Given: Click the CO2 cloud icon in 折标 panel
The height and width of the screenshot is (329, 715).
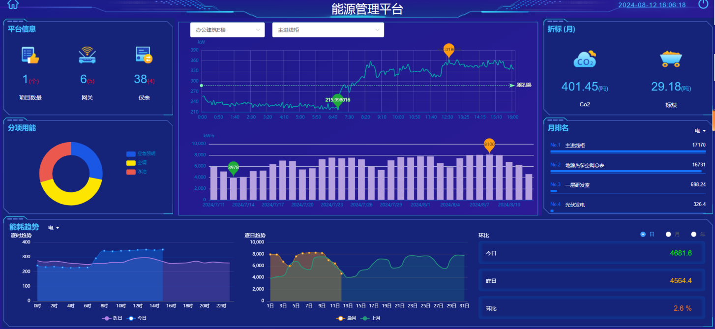Looking at the screenshot, I should point(585,58).
